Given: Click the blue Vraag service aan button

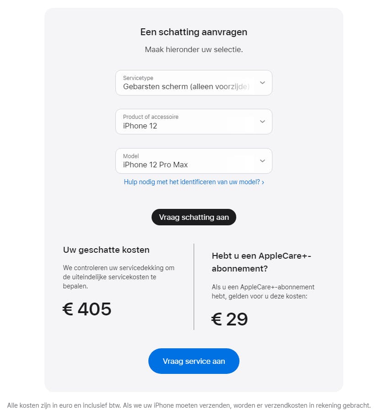Looking at the screenshot, I should [194, 361].
